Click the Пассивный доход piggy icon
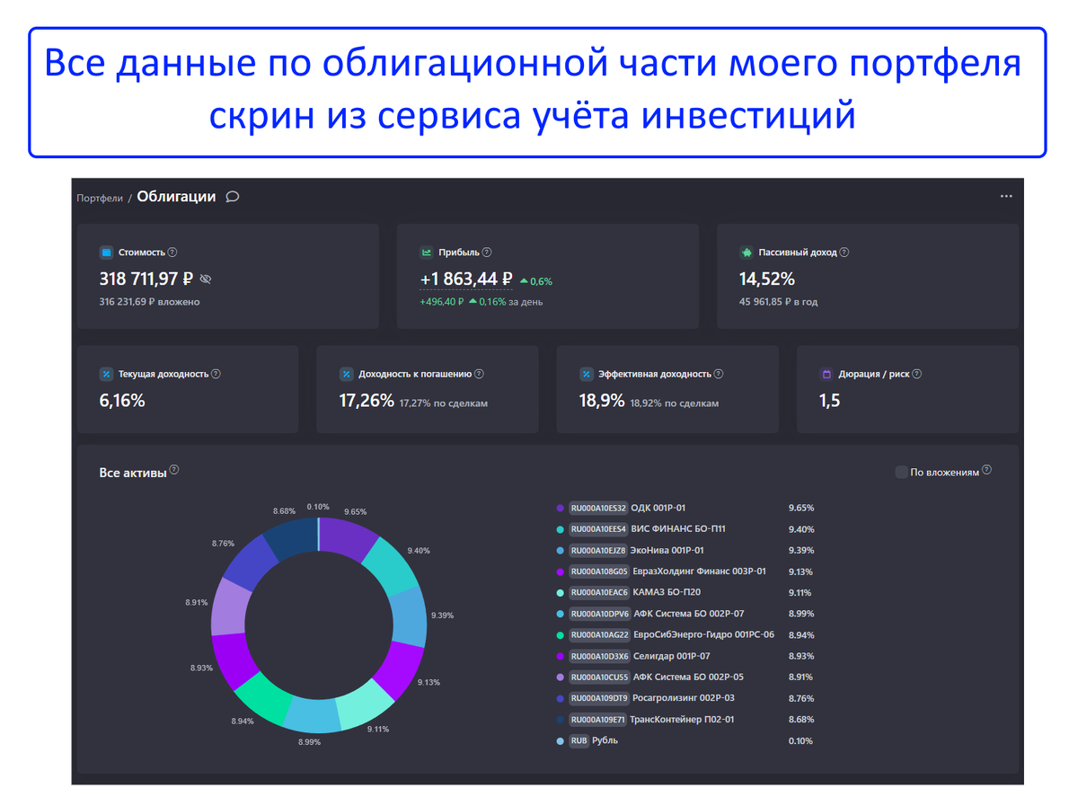1078x806 pixels. point(746,252)
